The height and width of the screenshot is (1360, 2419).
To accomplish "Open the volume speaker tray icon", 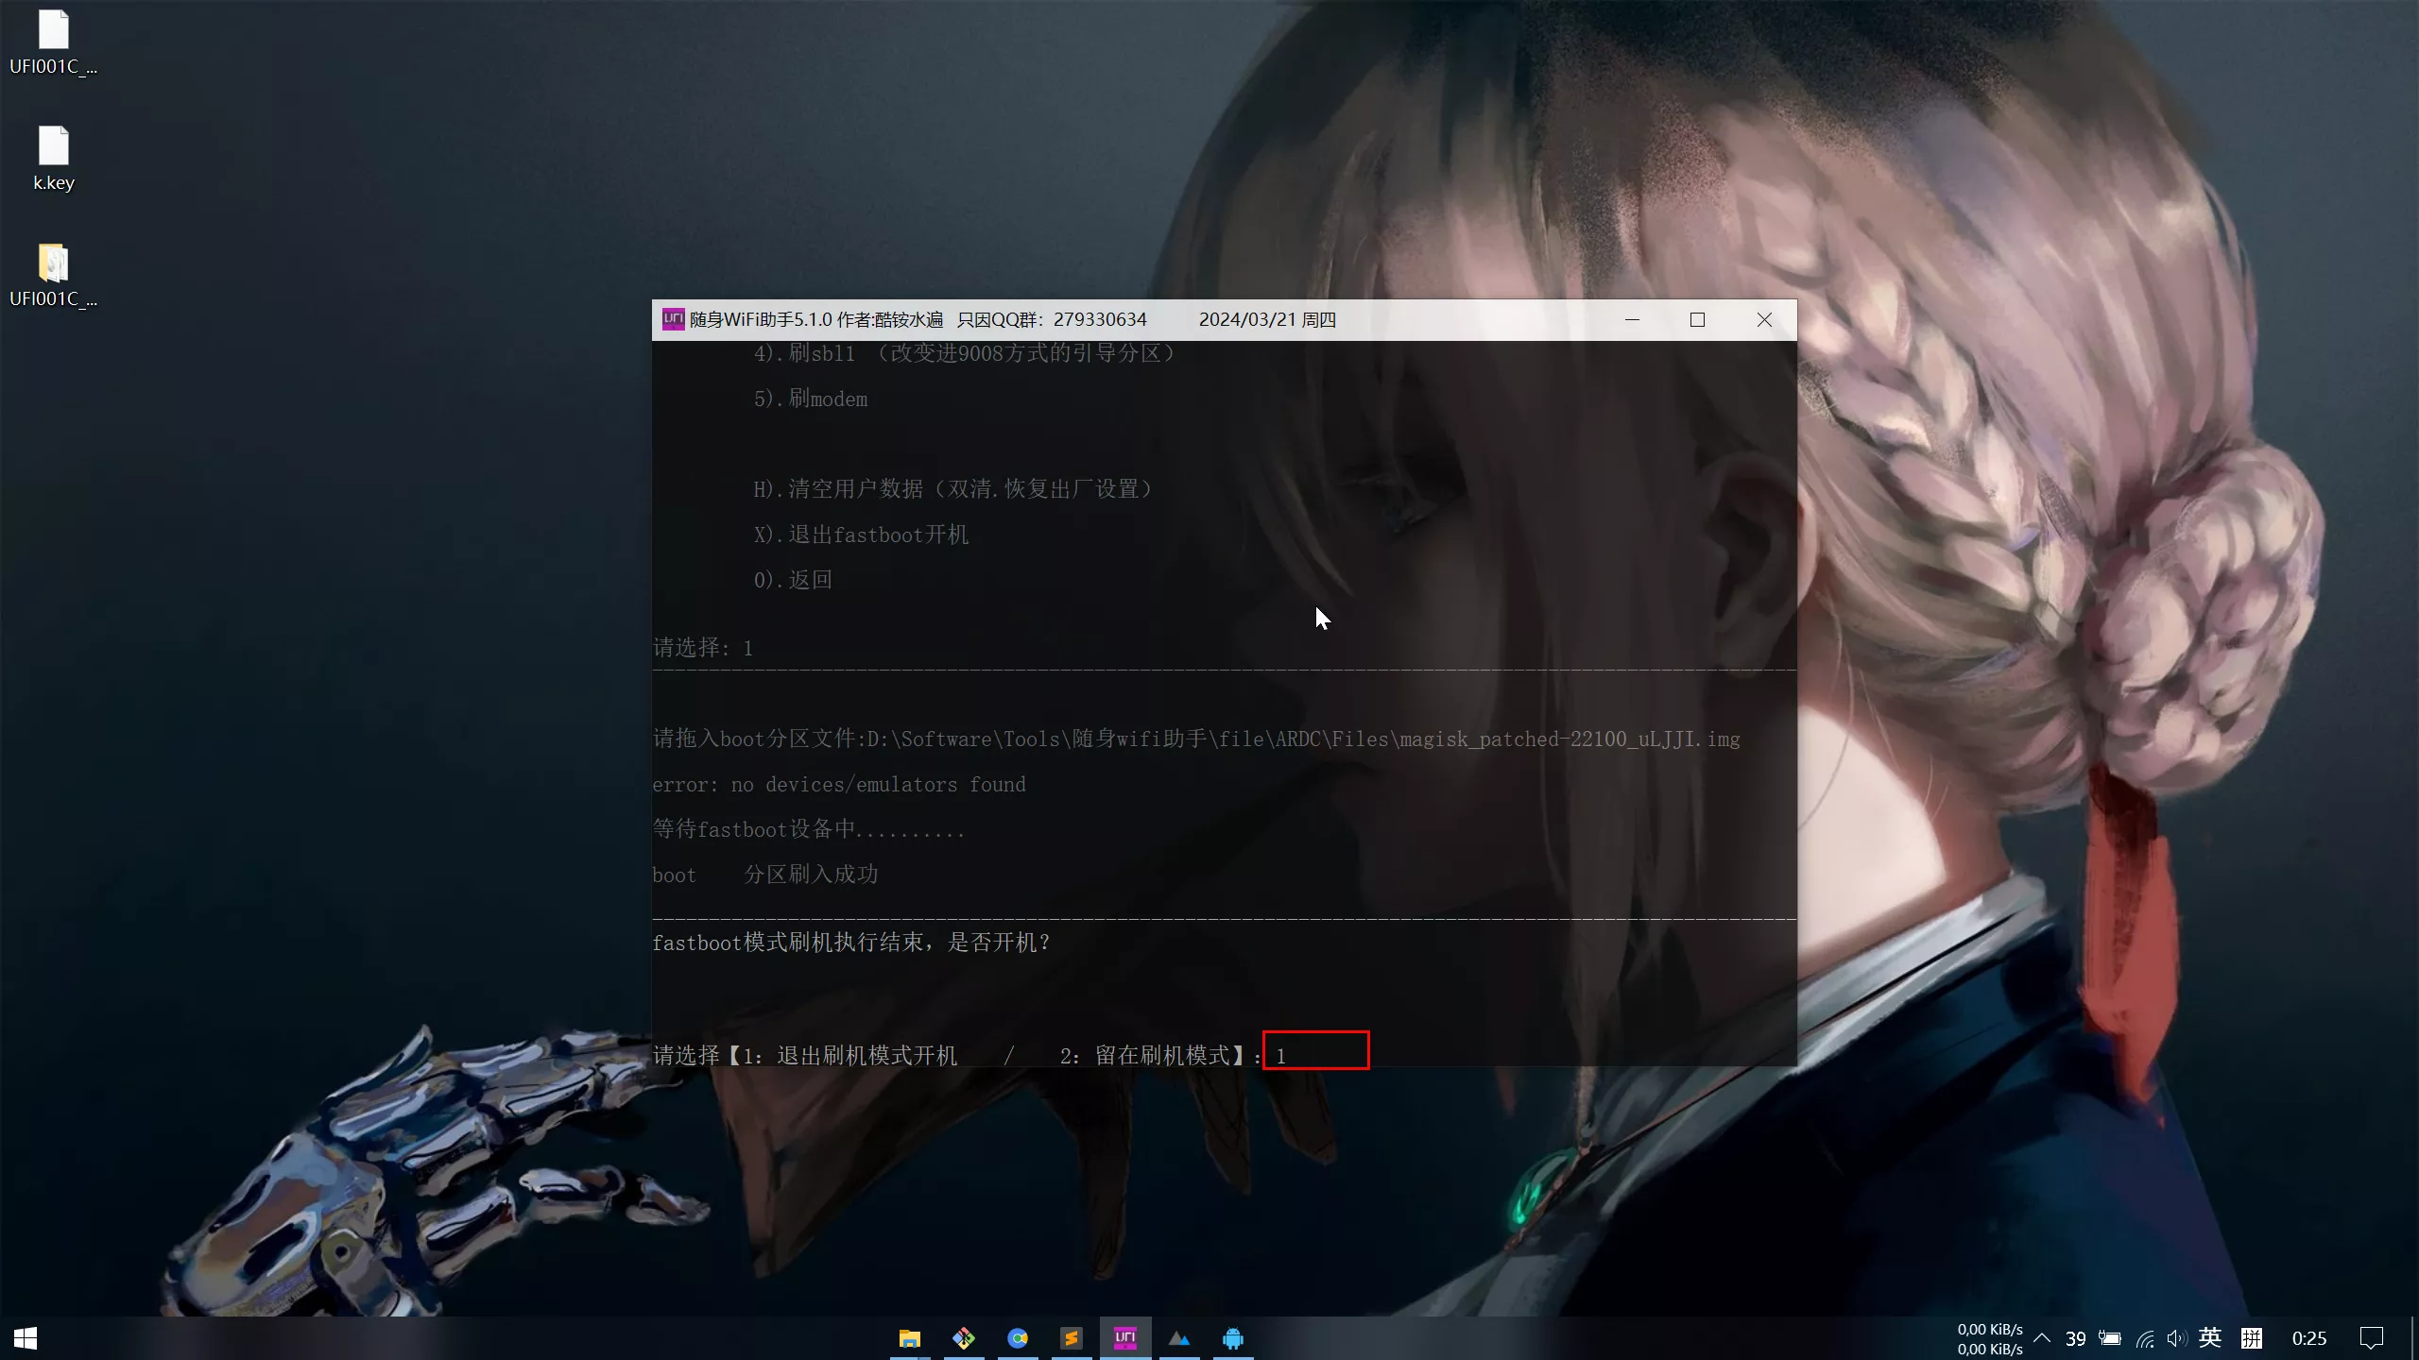I will click(2177, 1338).
